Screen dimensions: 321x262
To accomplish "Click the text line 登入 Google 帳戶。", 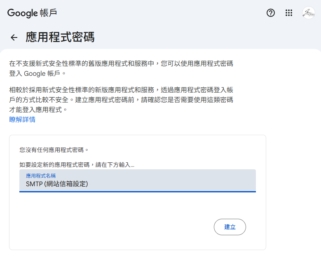I will pyautogui.click(x=37, y=74).
